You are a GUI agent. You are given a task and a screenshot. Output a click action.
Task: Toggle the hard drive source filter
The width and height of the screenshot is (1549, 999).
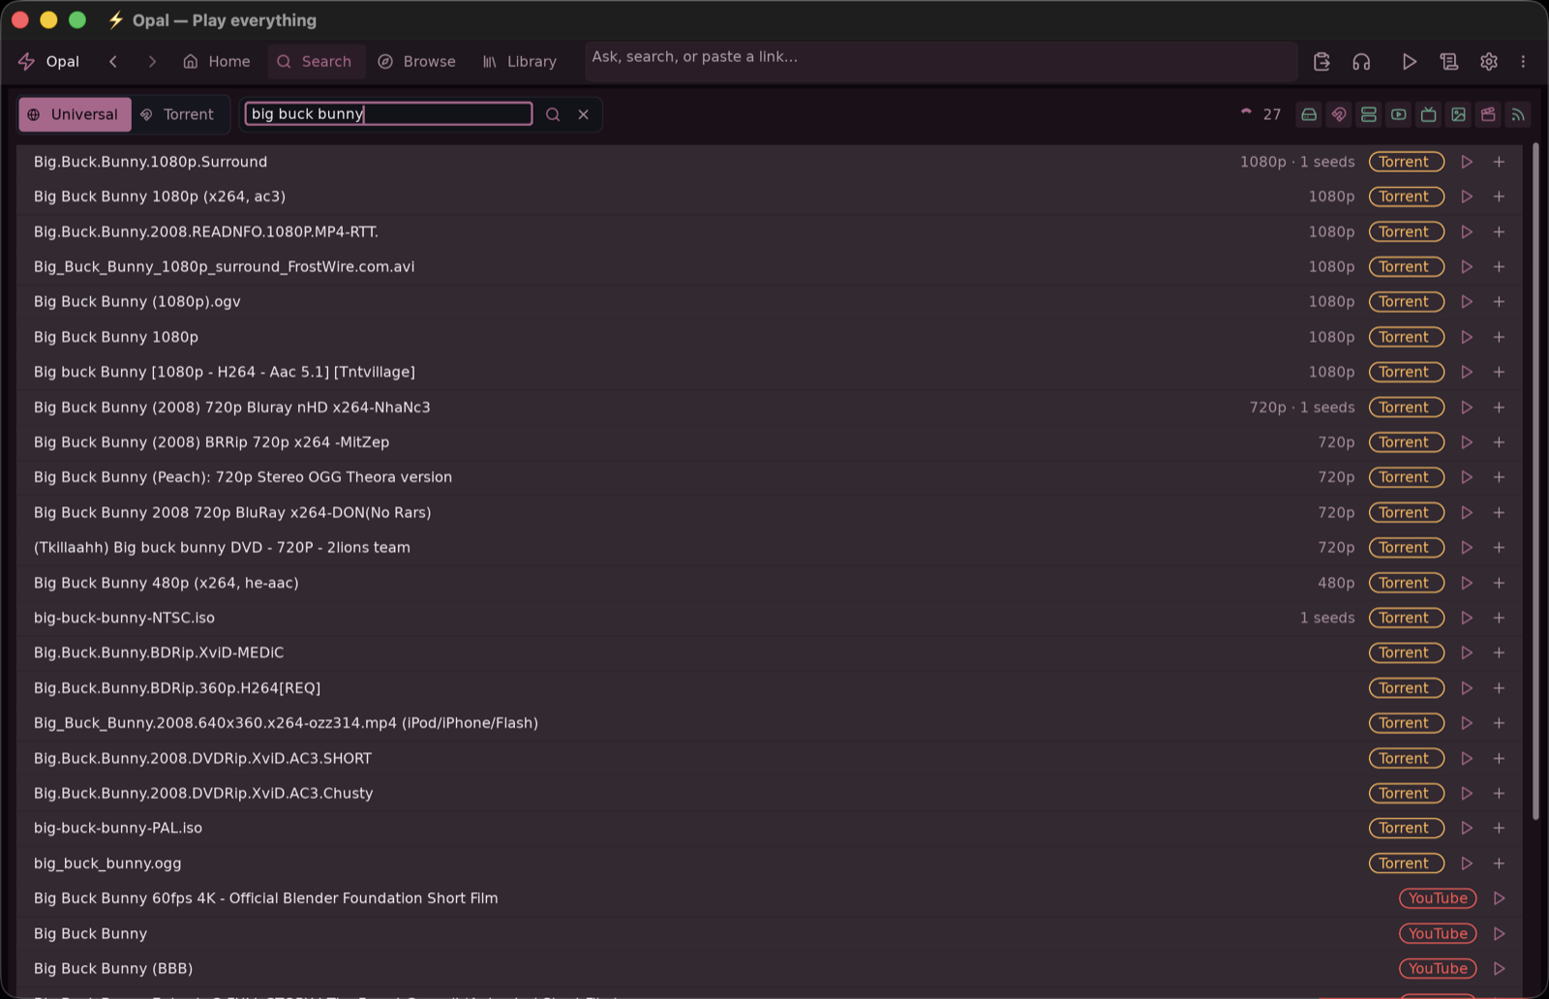[x=1309, y=114]
